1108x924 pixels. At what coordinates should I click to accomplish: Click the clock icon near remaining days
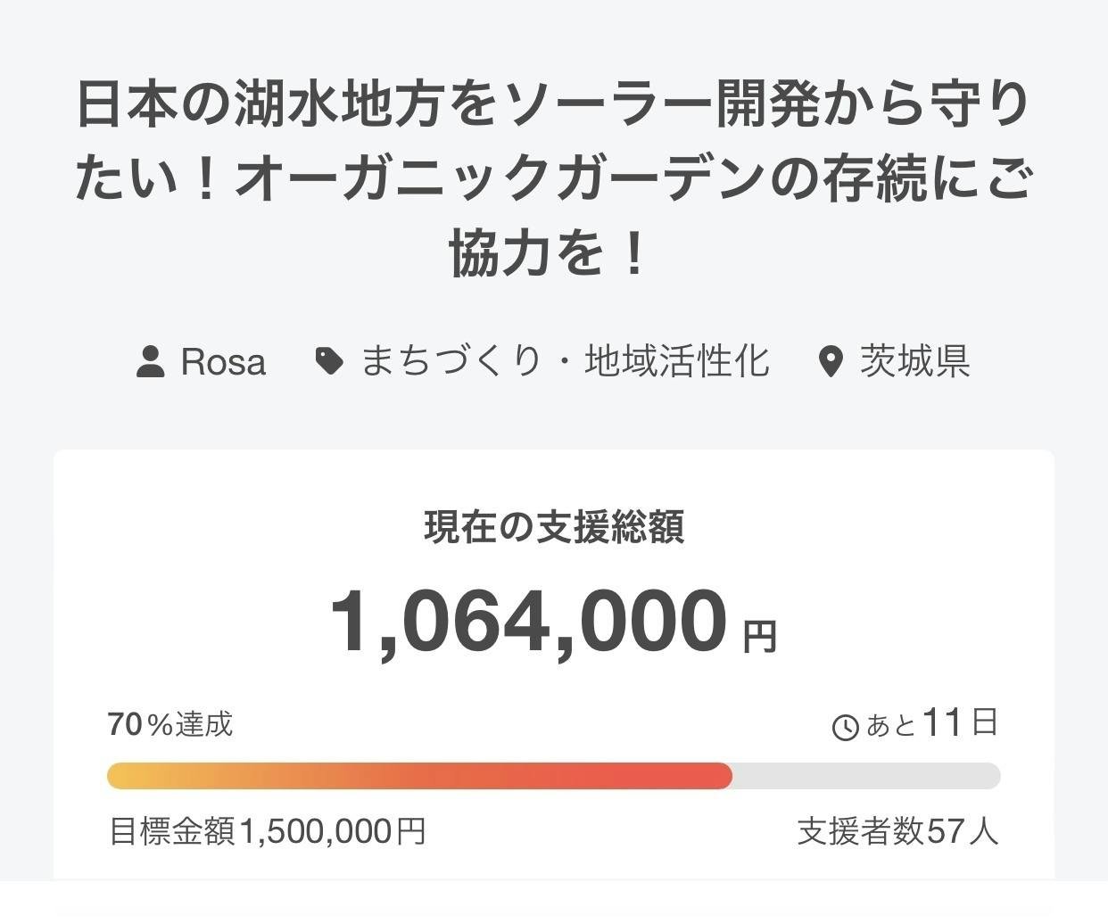click(845, 727)
